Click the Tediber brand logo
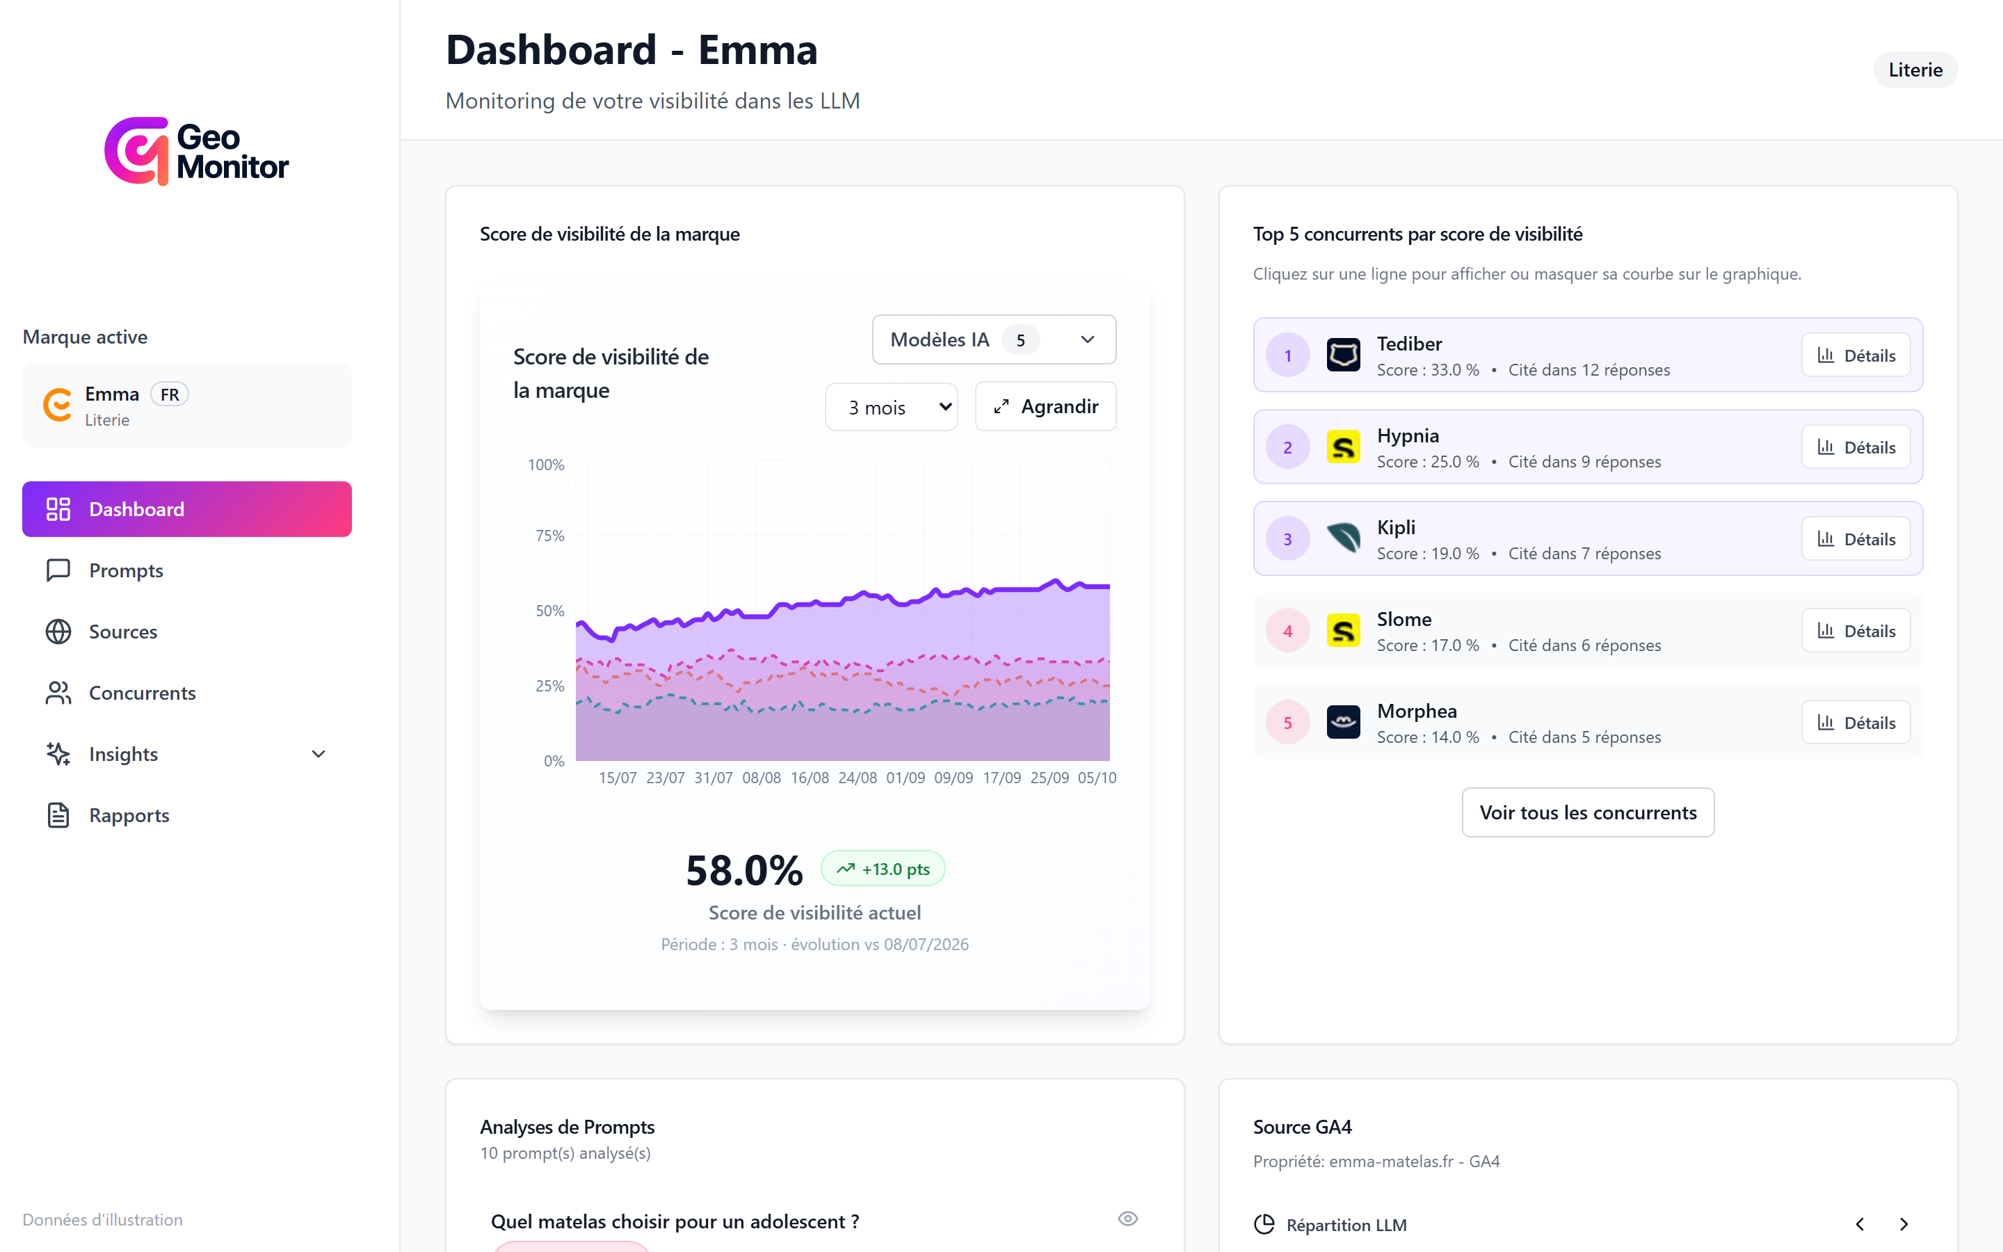Viewport: 2003px width, 1252px height. (x=1344, y=355)
